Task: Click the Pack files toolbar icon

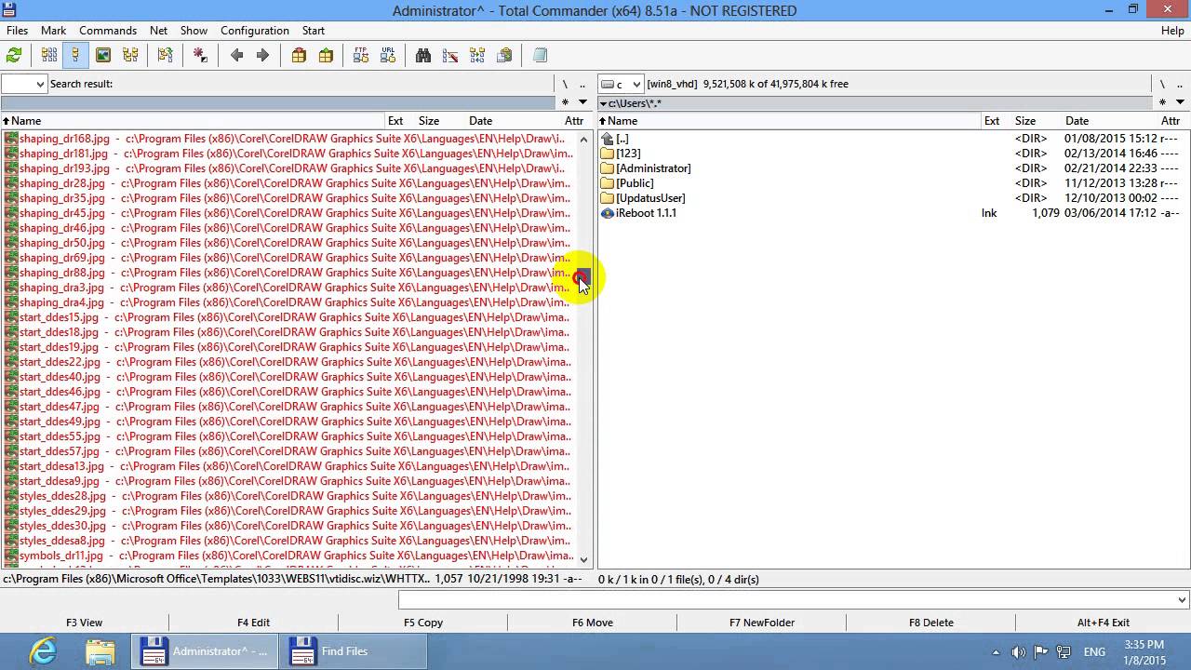Action: tap(299, 55)
